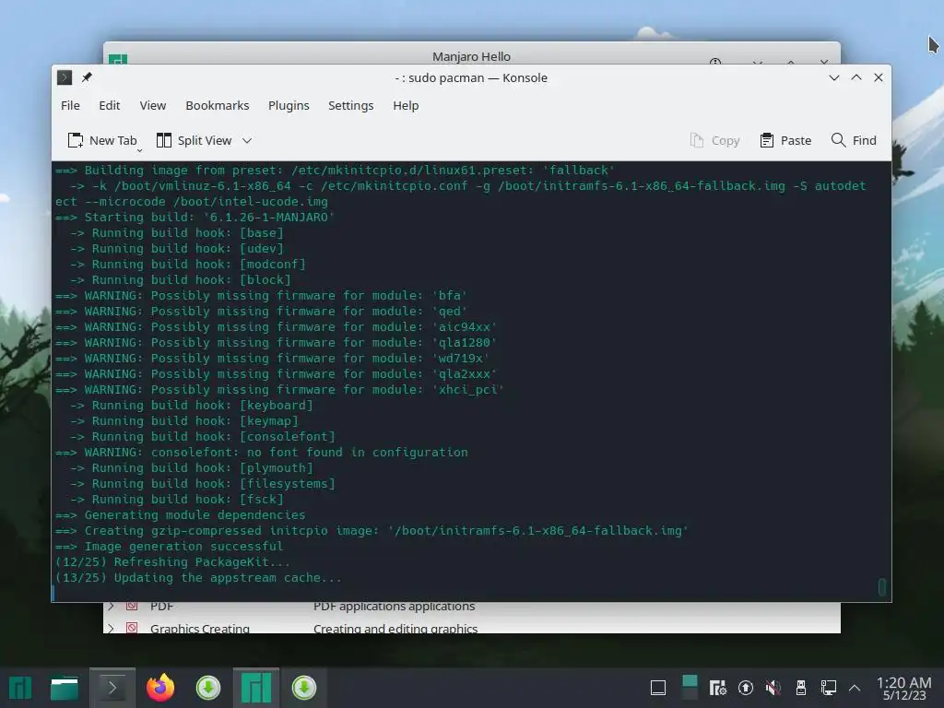Click the PDF row icon in Manjaro Hello
Viewport: 944px width, 708px height.
132,606
